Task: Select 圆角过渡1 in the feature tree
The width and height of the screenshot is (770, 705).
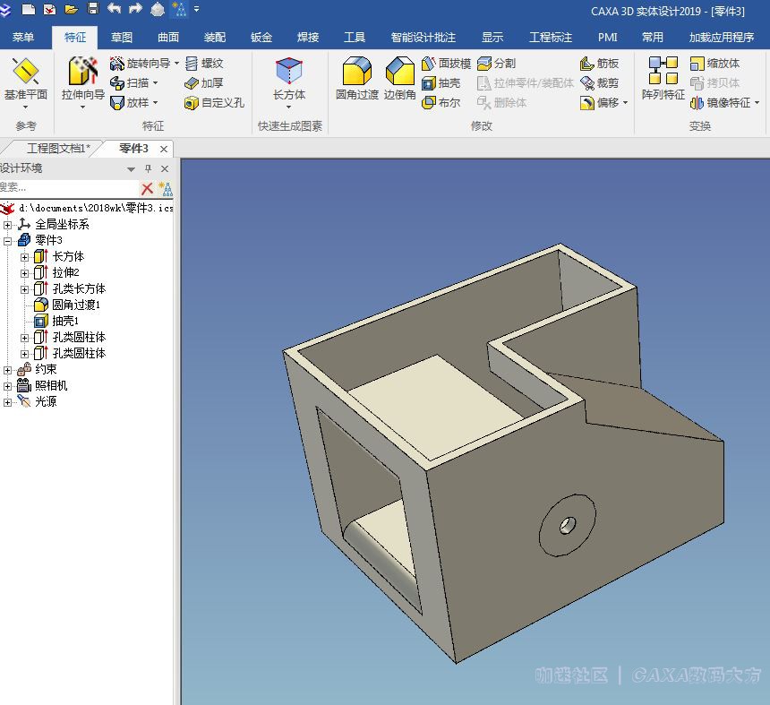Action: (x=75, y=305)
